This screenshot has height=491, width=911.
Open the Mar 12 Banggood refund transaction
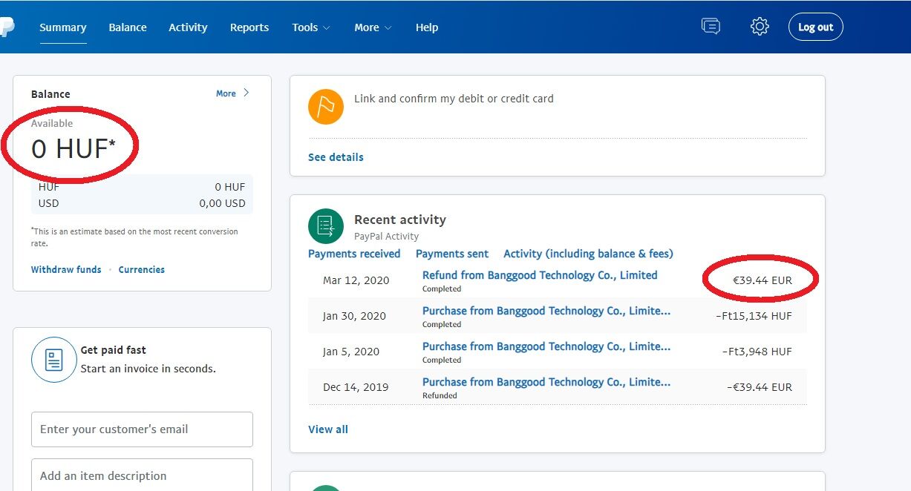[540, 275]
